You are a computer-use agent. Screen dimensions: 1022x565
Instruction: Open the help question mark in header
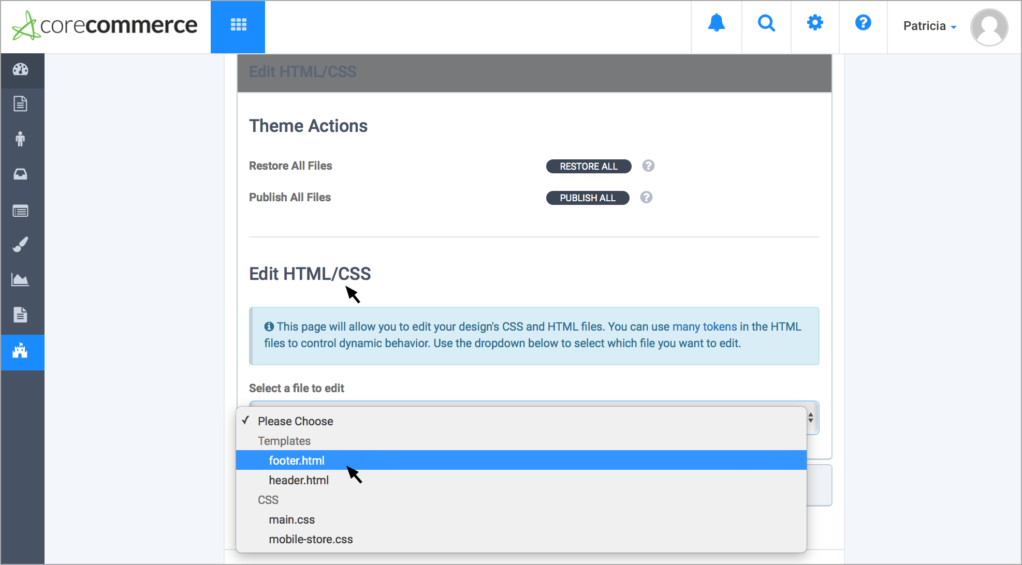[863, 23]
